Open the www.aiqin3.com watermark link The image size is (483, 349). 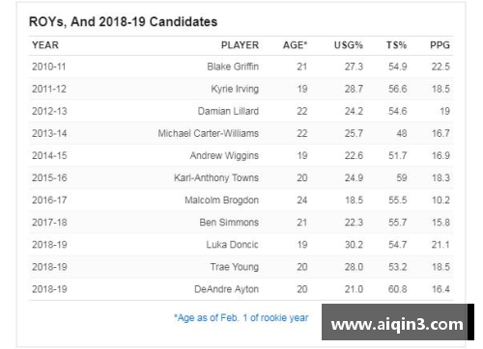(x=397, y=322)
